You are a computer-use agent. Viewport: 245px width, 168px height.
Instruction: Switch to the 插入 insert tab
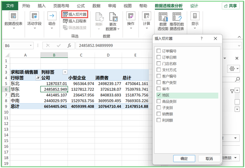41,6
